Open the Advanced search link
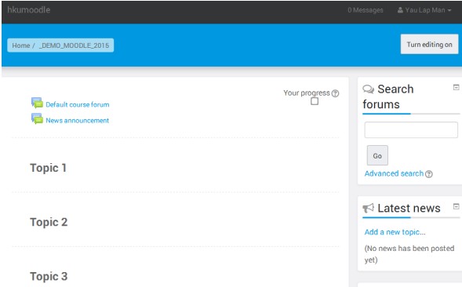The image size is (462, 287). (394, 173)
